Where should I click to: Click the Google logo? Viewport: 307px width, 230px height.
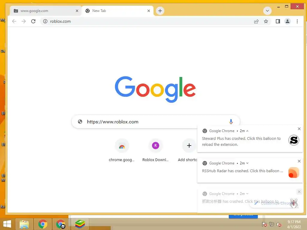pyautogui.click(x=155, y=89)
